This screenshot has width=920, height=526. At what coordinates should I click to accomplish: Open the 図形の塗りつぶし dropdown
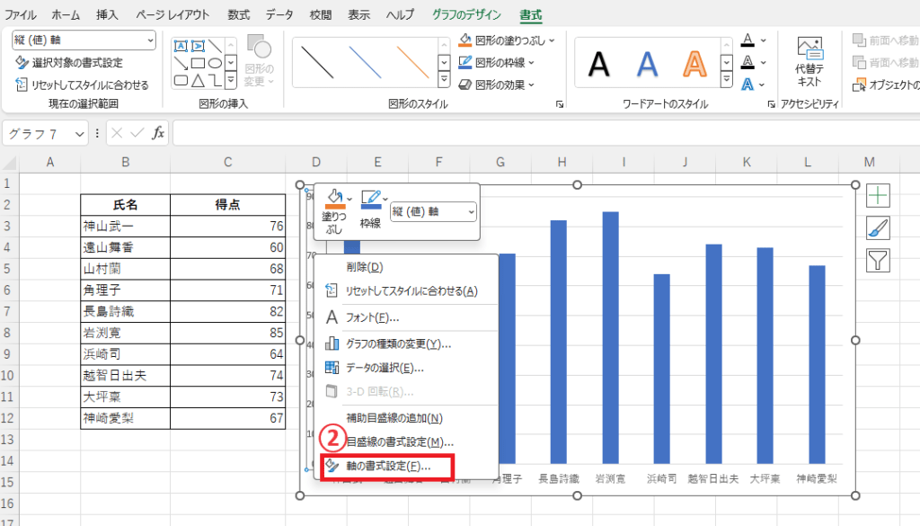(x=551, y=40)
